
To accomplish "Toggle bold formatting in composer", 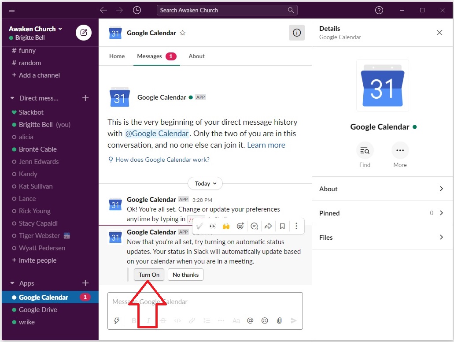I will [x=134, y=320].
